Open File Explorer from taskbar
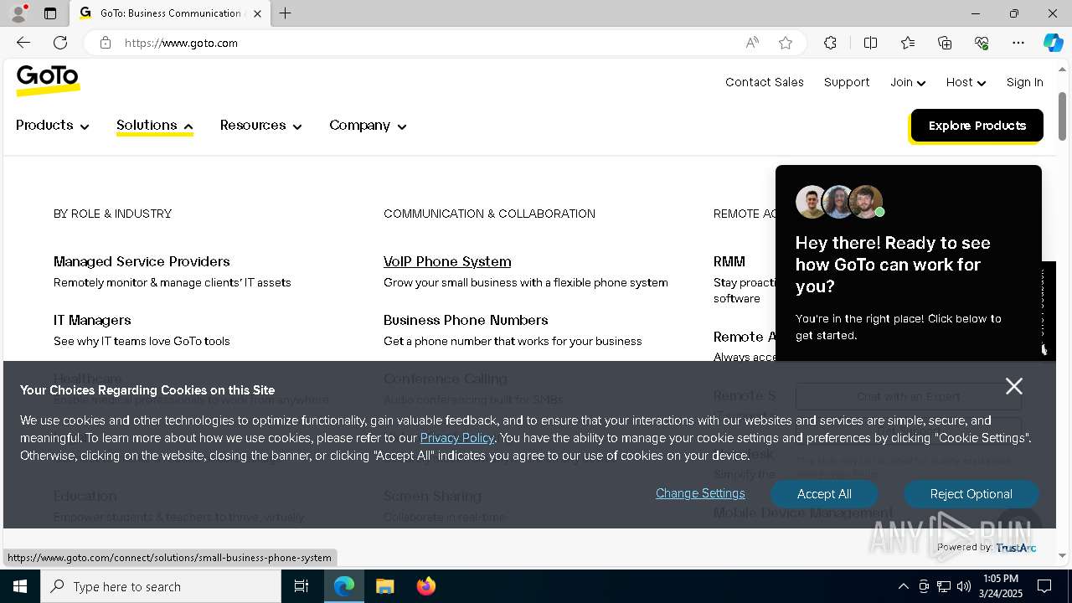Image resolution: width=1072 pixels, height=603 pixels. coord(384,586)
